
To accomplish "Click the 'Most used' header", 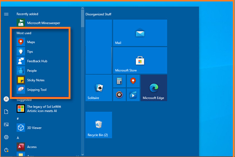I will click(x=24, y=33).
